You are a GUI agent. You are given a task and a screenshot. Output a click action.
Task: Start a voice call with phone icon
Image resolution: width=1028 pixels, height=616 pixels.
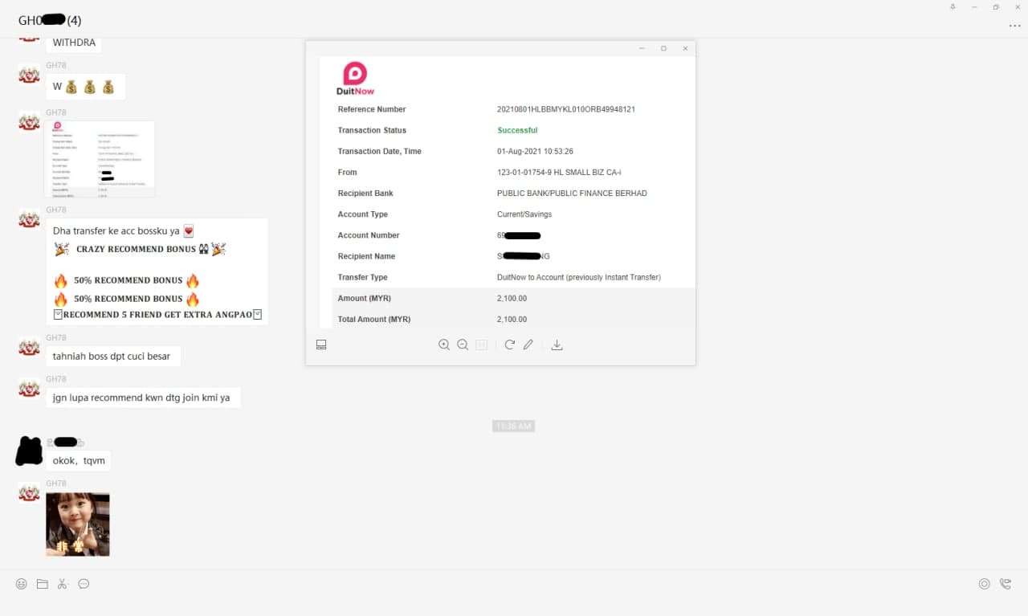click(1006, 584)
